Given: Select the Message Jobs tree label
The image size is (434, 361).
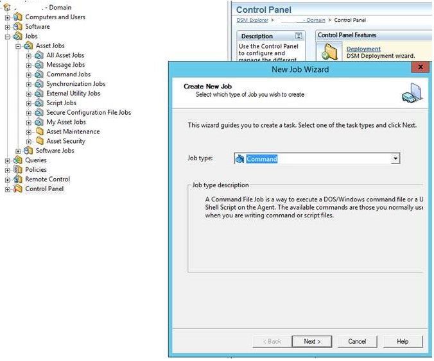Looking at the screenshot, I should click(65, 65).
